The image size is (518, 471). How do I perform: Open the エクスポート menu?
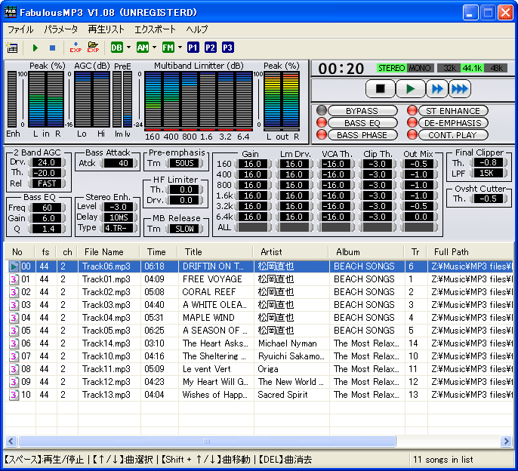point(155,29)
